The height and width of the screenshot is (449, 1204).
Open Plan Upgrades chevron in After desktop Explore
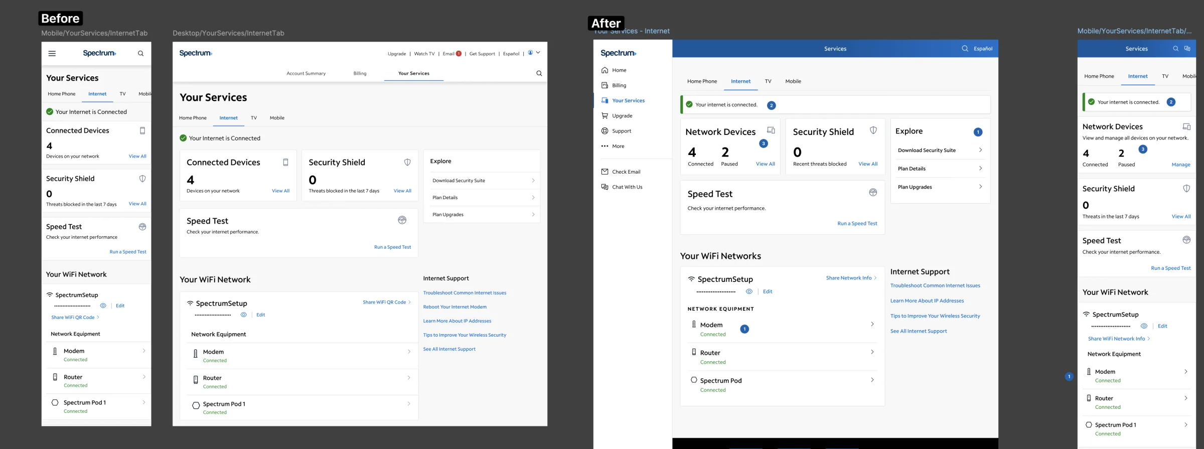point(980,187)
